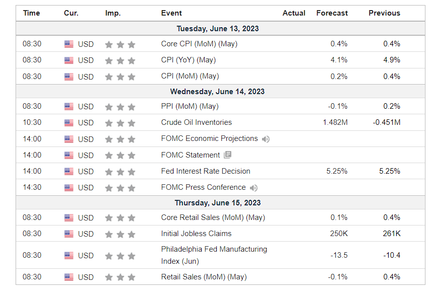Click the Previous column header
The height and width of the screenshot is (296, 435).
[384, 13]
